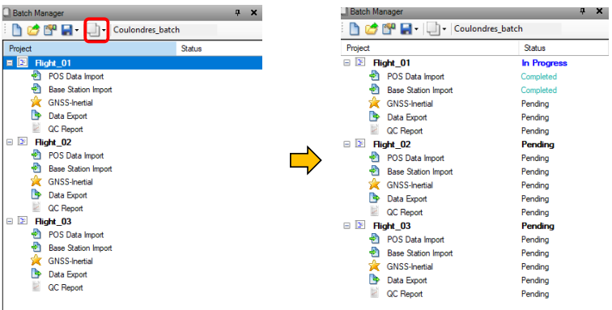This screenshot has height=310, width=612.
Task: Click Save disk icon in right Batch Manager
Action: [406, 29]
